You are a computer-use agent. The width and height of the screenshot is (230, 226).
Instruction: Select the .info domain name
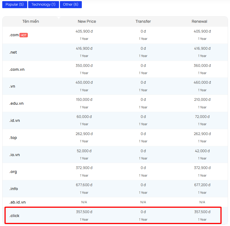coord(14,189)
